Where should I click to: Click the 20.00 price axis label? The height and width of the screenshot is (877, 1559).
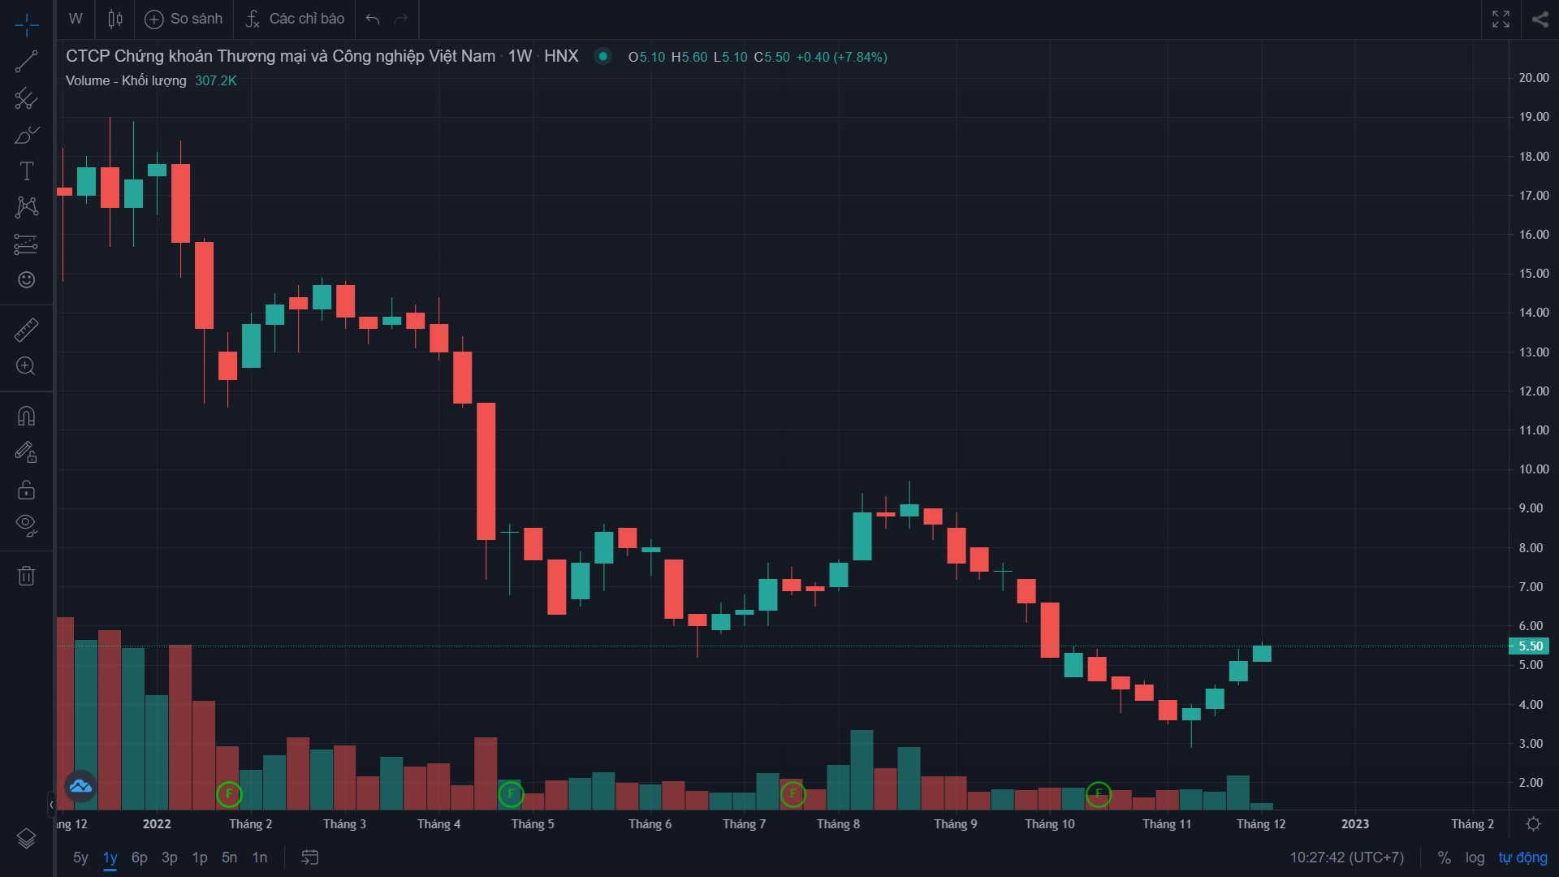tap(1534, 78)
